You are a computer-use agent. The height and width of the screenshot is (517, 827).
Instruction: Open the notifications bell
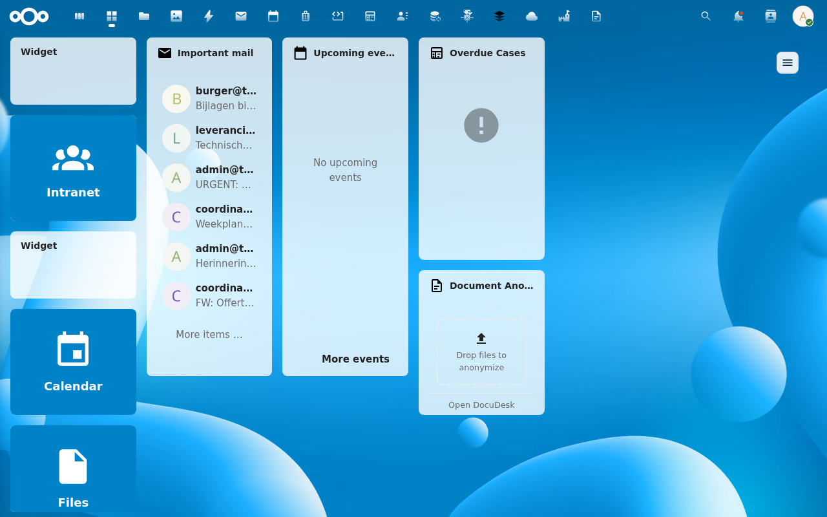pyautogui.click(x=738, y=16)
